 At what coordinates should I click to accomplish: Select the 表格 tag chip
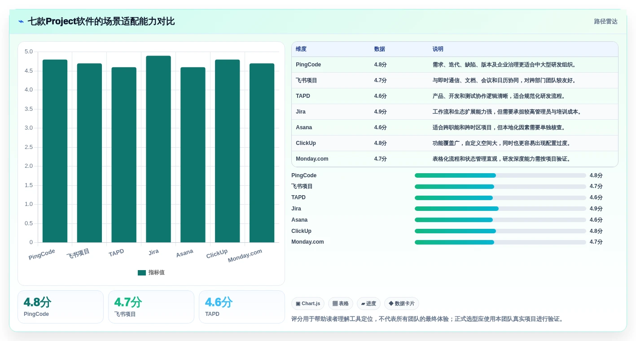pyautogui.click(x=341, y=304)
